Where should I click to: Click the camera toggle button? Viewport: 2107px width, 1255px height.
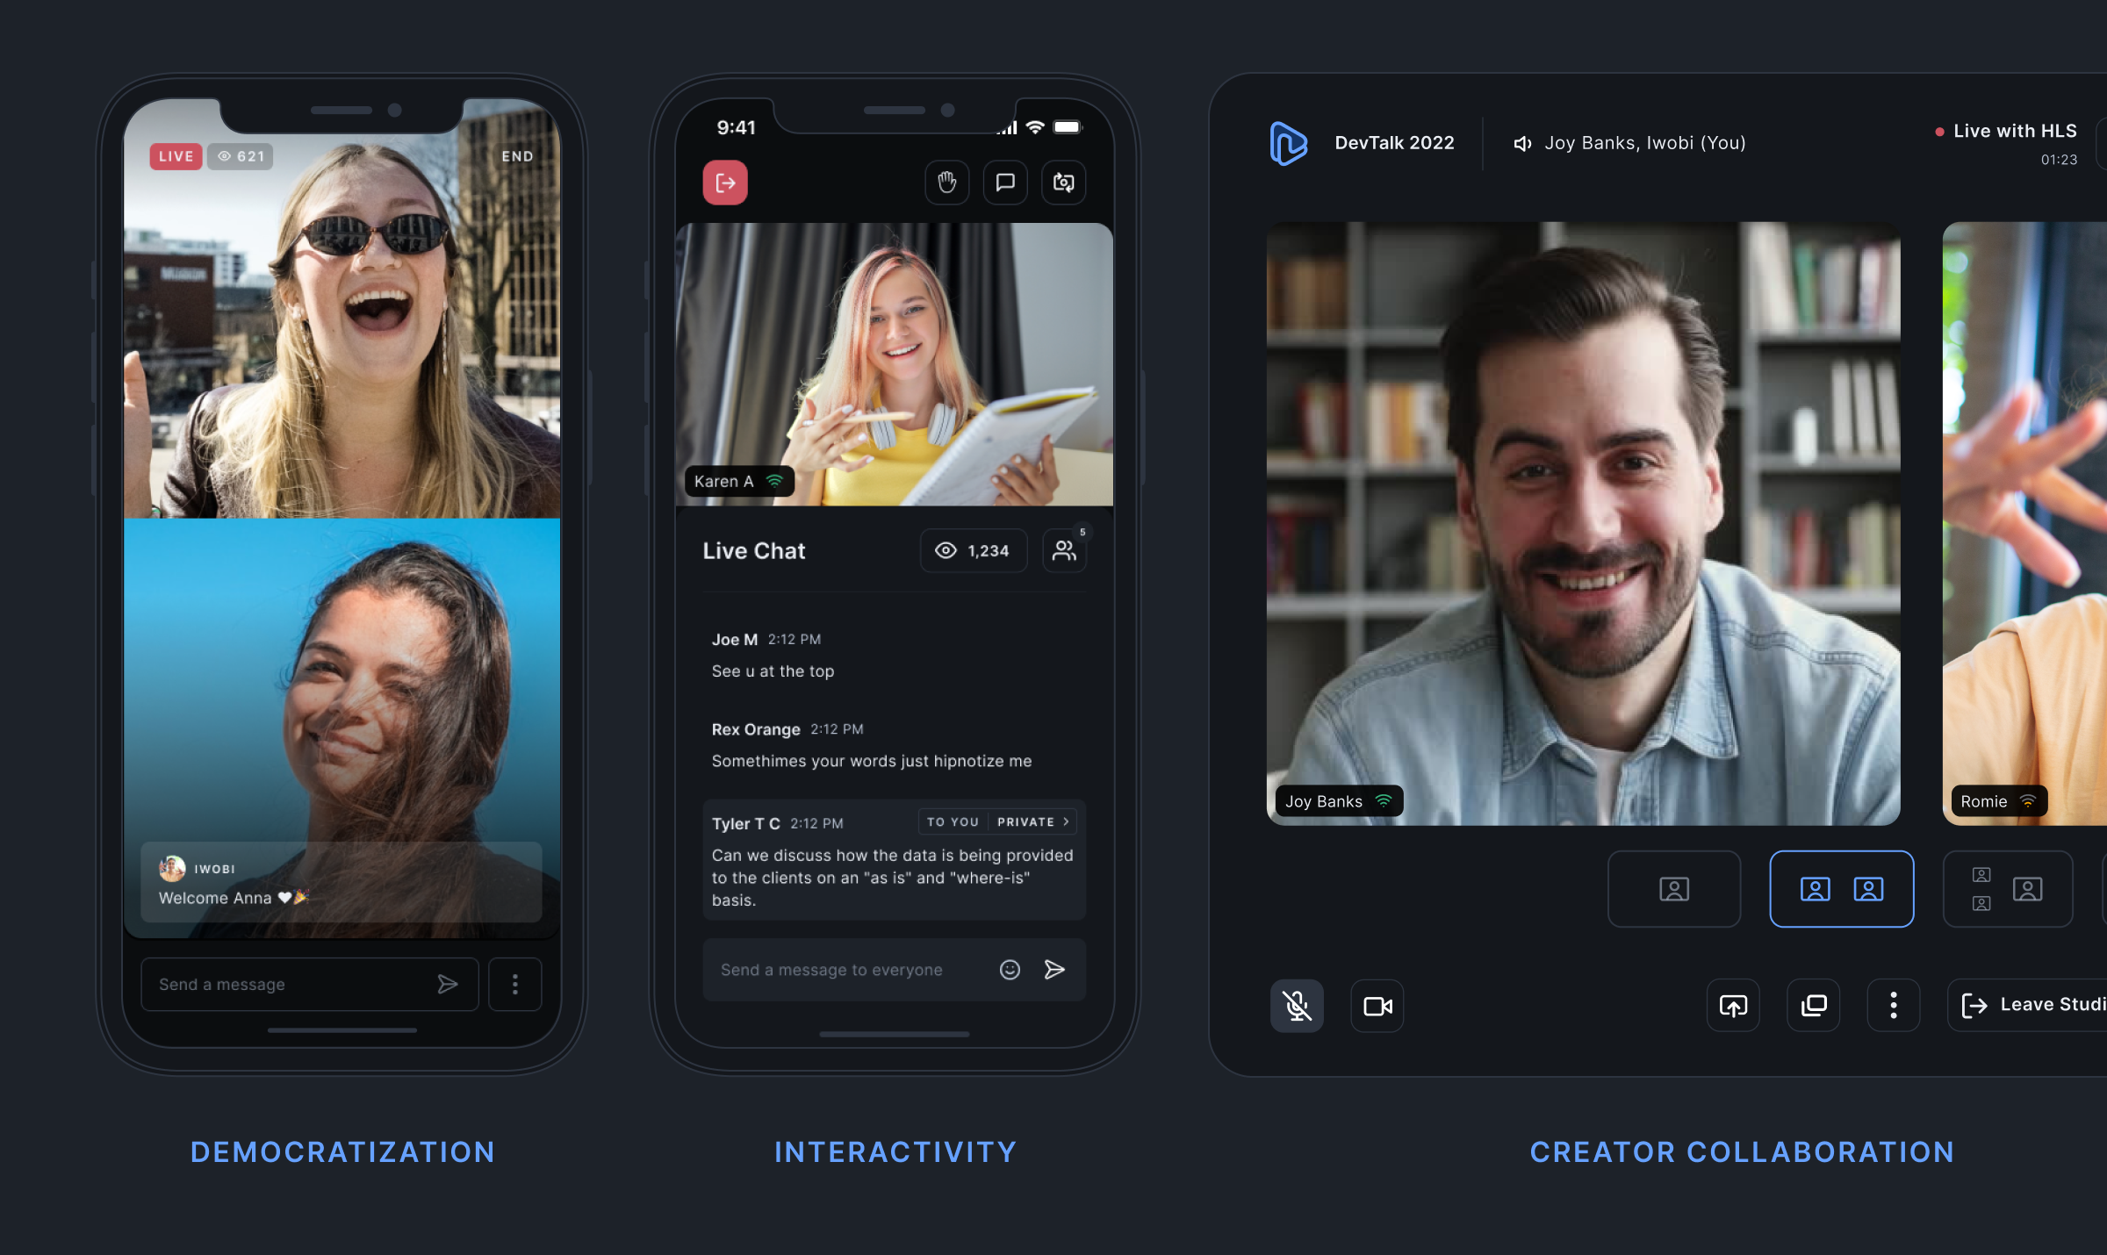tap(1377, 1004)
